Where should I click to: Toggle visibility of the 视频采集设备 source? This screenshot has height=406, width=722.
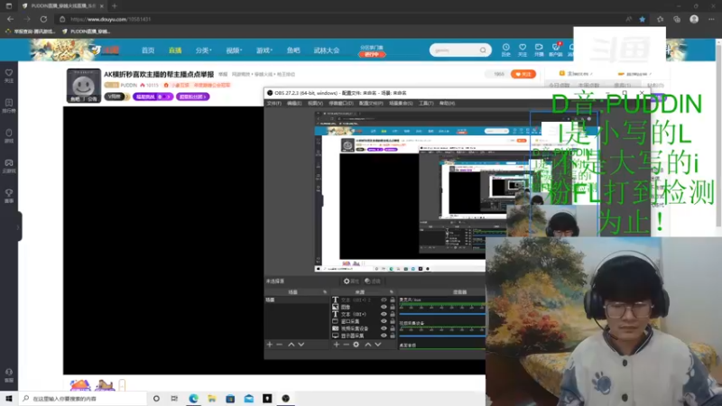click(384, 328)
